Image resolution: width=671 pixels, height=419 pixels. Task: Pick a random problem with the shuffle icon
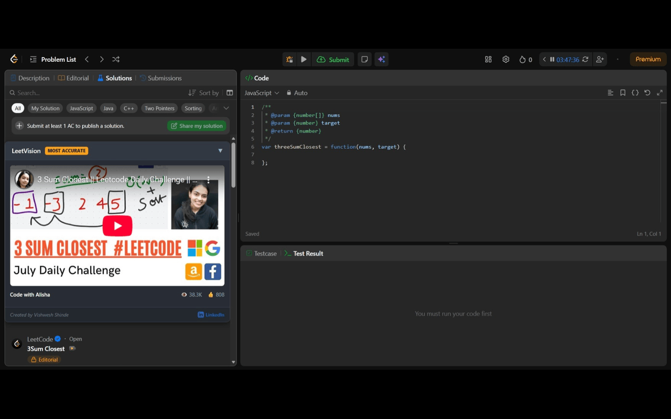[116, 59]
